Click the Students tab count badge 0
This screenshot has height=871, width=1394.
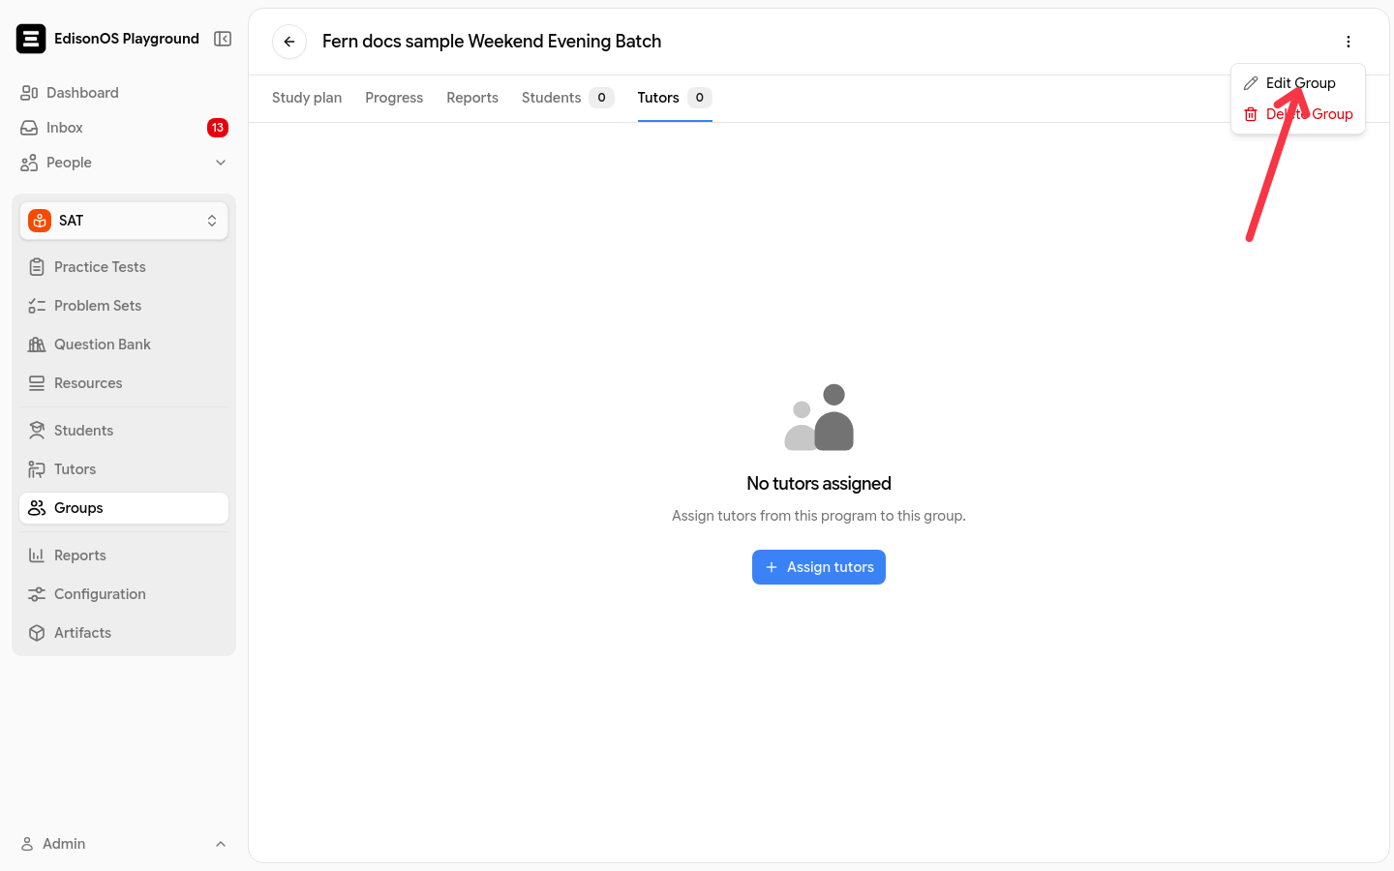click(x=601, y=98)
